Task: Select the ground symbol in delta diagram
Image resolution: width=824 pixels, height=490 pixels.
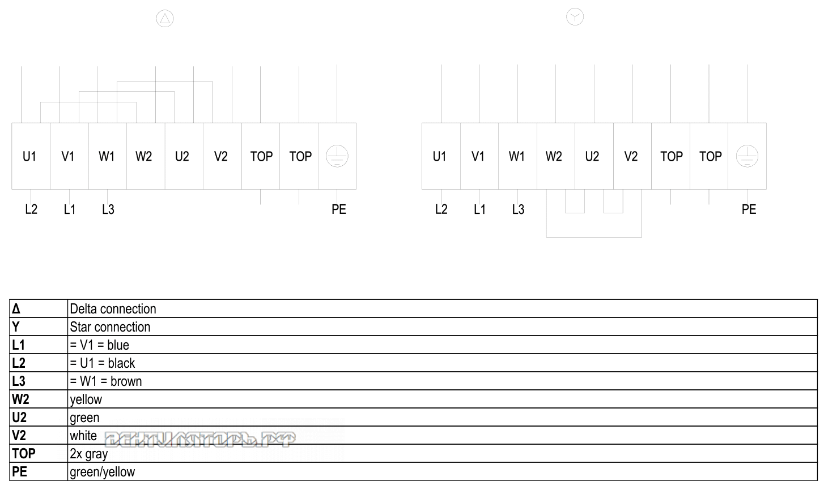Action: tap(337, 156)
